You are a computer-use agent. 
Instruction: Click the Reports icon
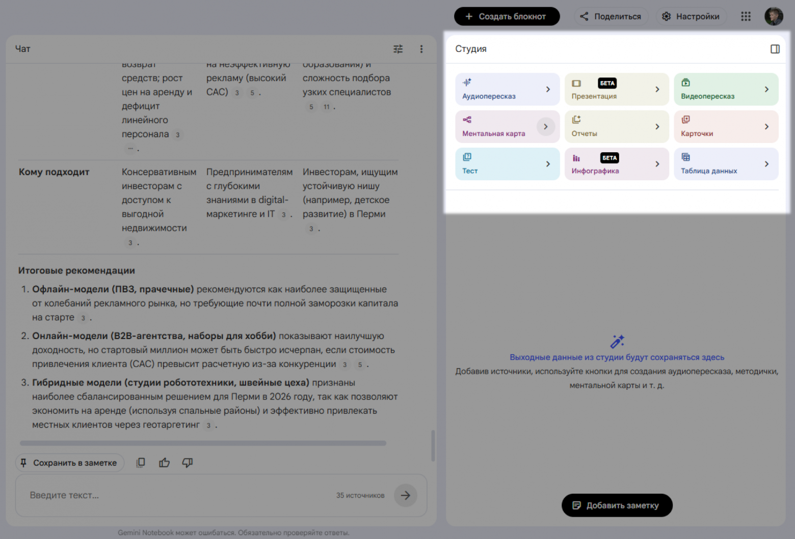[x=576, y=120]
